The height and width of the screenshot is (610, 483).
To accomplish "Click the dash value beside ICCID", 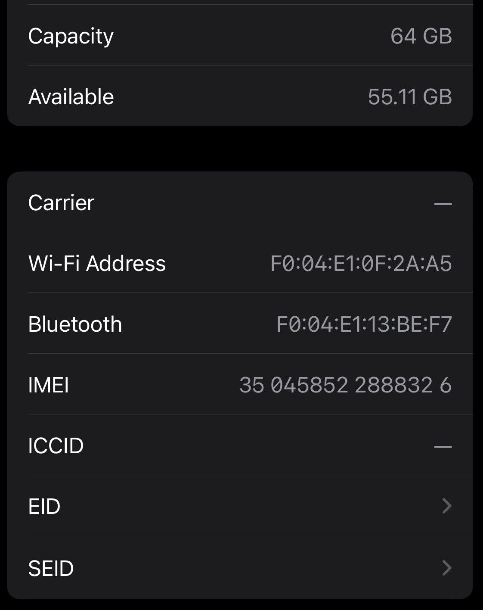I will pos(443,447).
